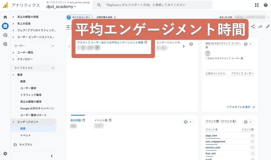Click the Google apps grid icon
271x160 pixels.
click(257, 5)
